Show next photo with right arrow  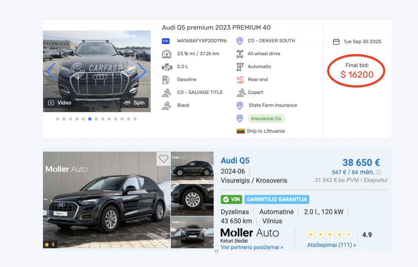coord(141,71)
